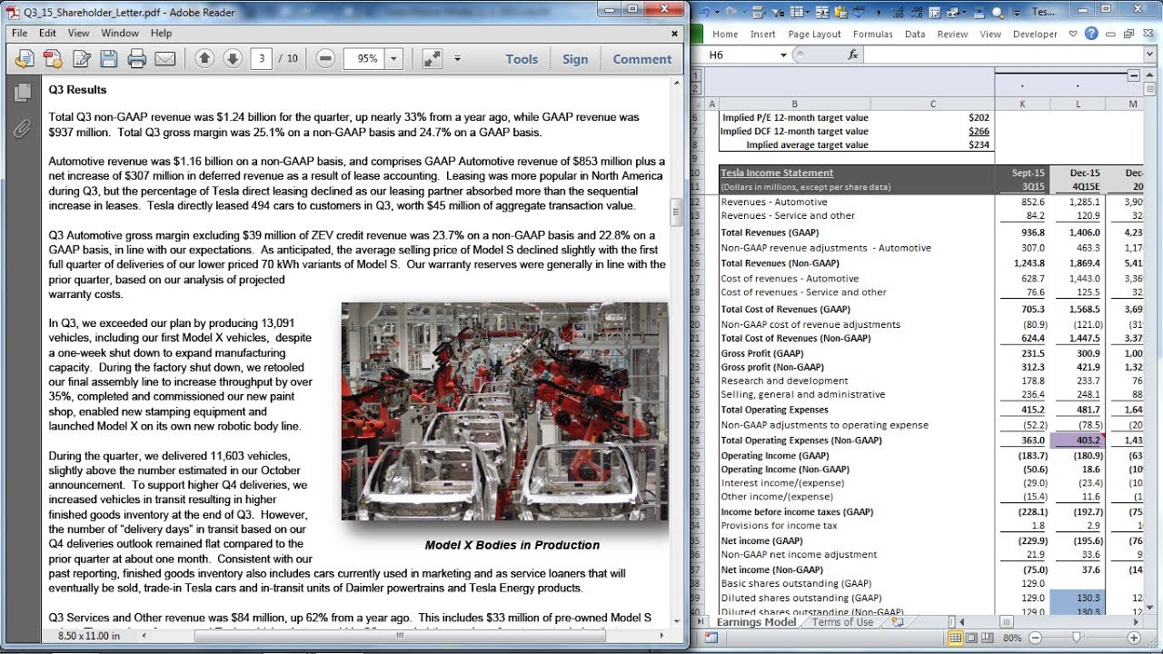Open the View menu in Adobe Reader
The width and height of the screenshot is (1163, 654).
click(79, 33)
